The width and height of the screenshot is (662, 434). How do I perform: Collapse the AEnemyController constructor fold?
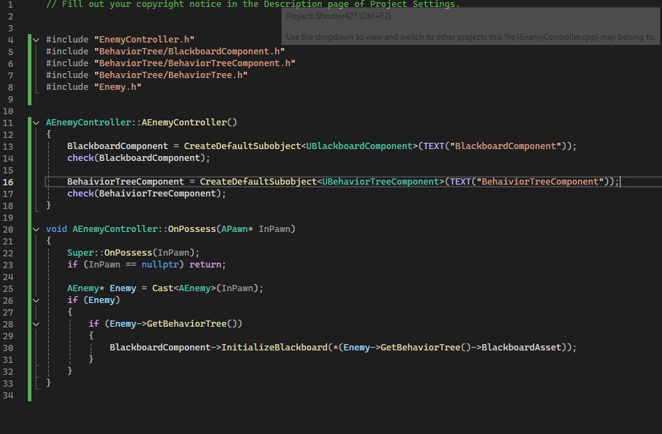click(x=36, y=123)
